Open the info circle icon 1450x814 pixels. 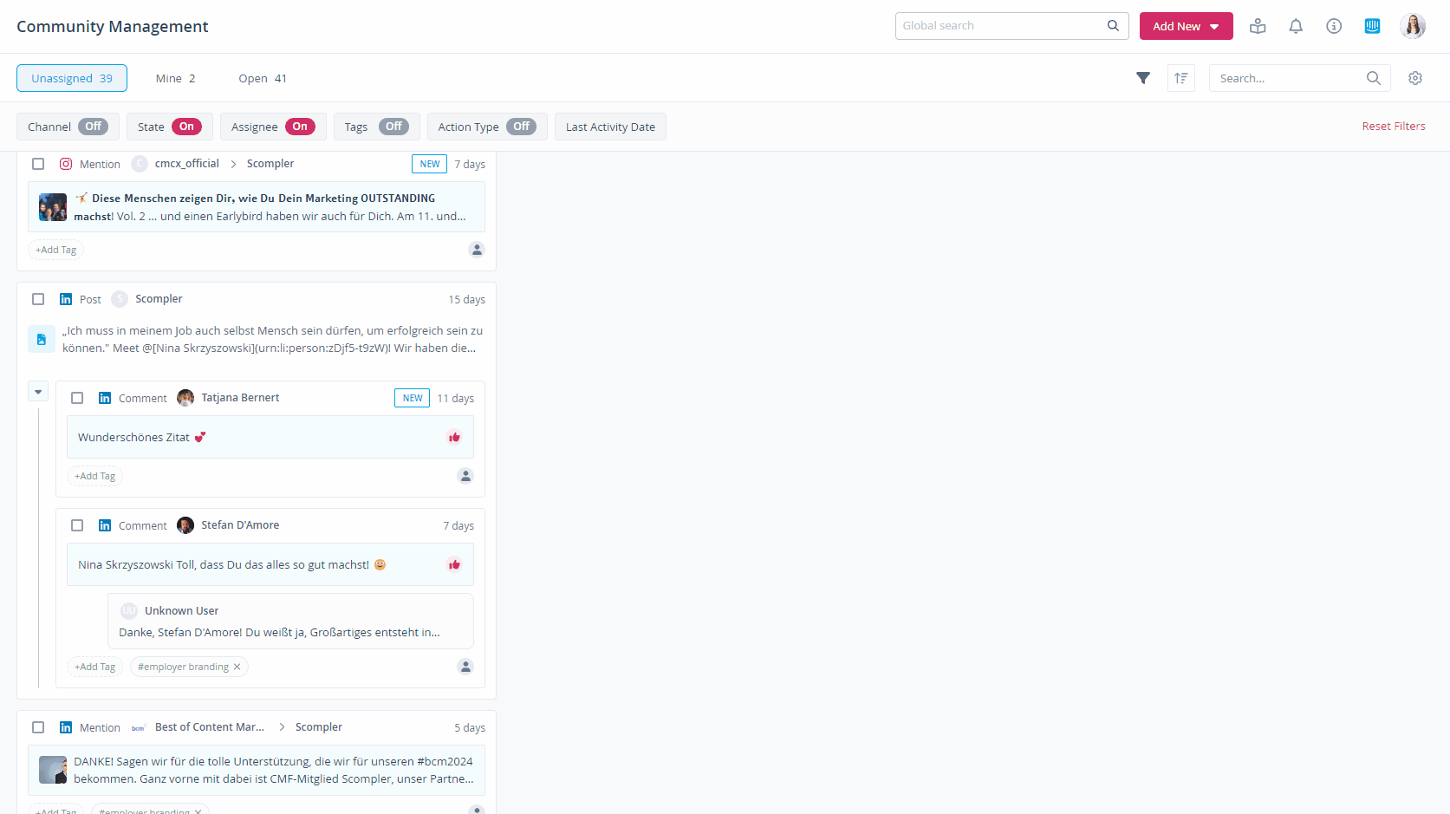[x=1334, y=26]
